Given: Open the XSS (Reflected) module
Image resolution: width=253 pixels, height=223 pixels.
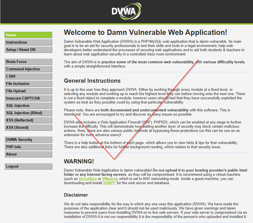Looking at the screenshot, I should point(28,120).
